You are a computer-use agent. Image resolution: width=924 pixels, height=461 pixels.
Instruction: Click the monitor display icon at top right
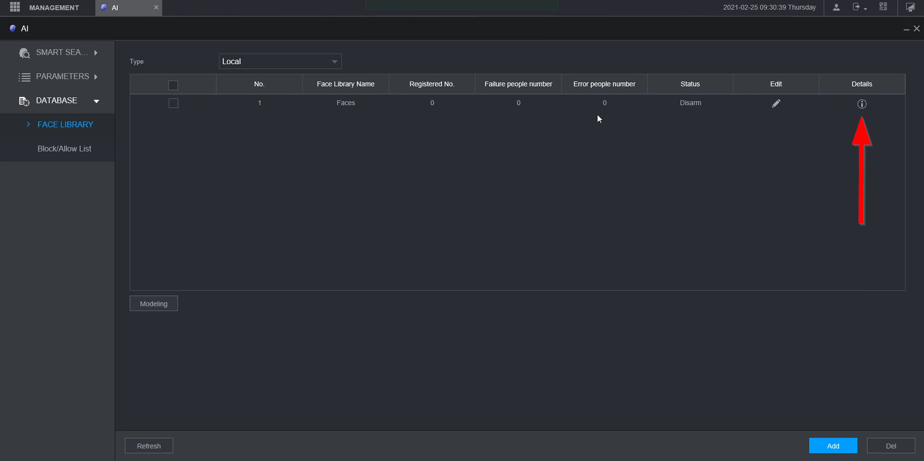pos(911,8)
